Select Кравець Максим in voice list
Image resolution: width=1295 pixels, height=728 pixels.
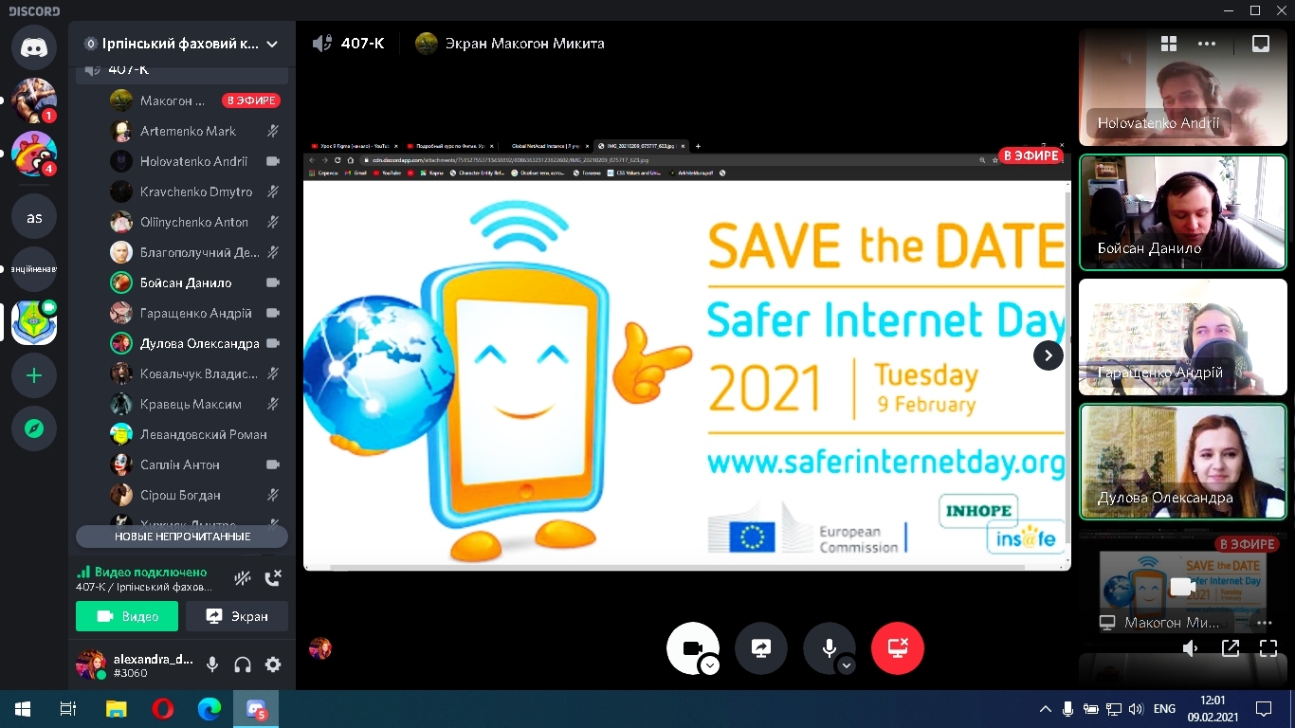click(x=197, y=404)
